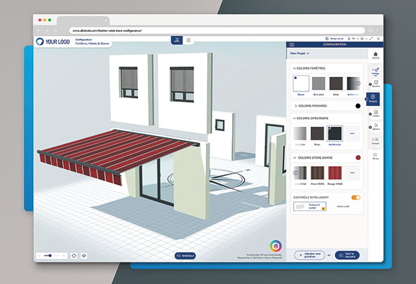
Task: Open the Structure sidebar icon
Action: pos(374,85)
